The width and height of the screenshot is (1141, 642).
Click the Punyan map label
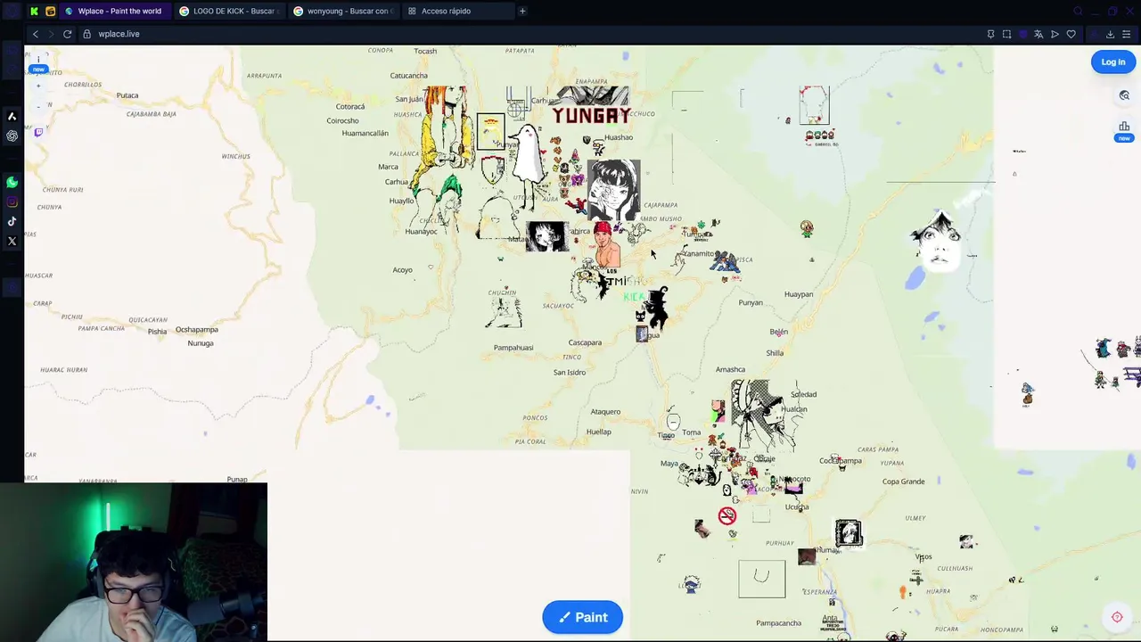(x=751, y=303)
